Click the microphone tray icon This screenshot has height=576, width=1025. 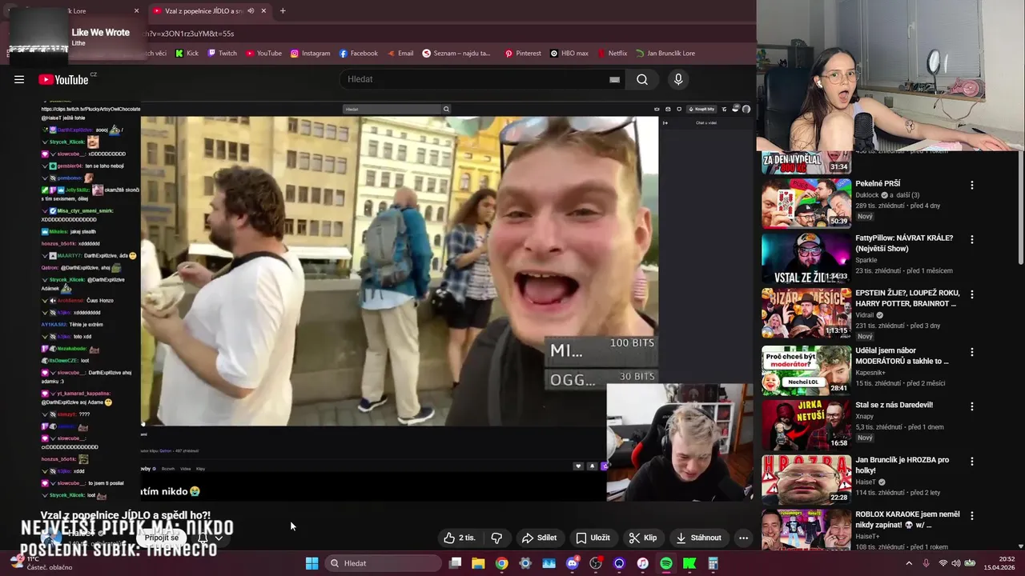(x=926, y=563)
